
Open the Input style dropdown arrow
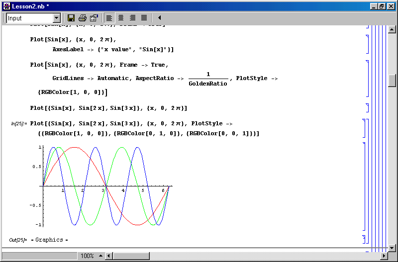pyautogui.click(x=56, y=18)
